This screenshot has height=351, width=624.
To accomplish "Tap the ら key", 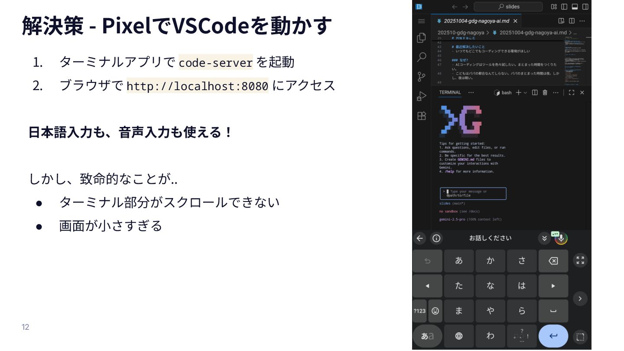I will point(522,311).
